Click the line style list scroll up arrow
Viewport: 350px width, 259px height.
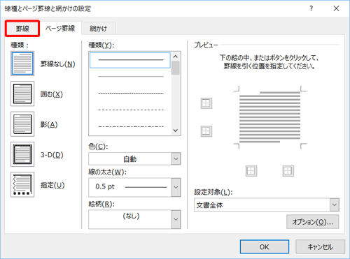[176, 57]
